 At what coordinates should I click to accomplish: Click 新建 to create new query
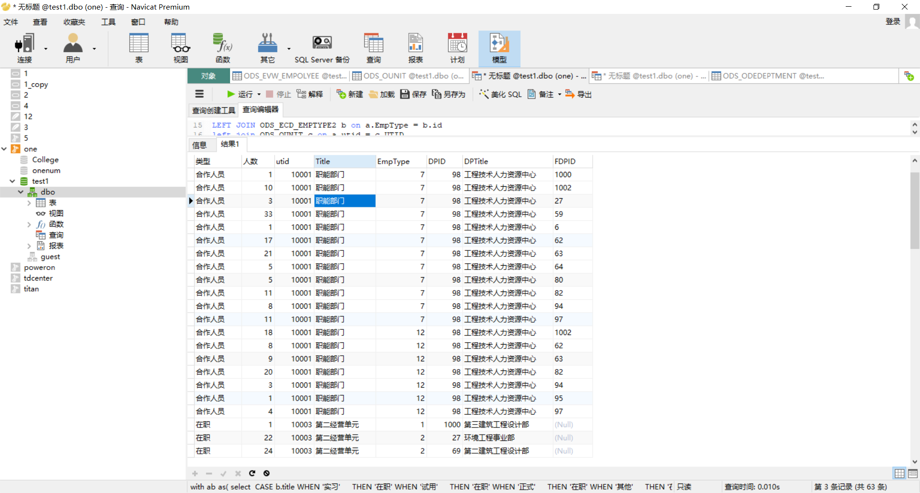click(x=350, y=94)
